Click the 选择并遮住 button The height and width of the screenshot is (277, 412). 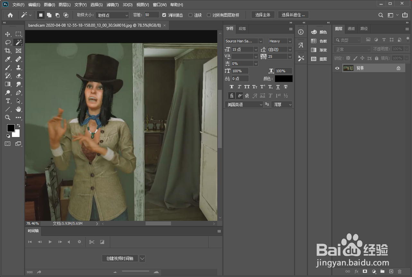click(293, 15)
